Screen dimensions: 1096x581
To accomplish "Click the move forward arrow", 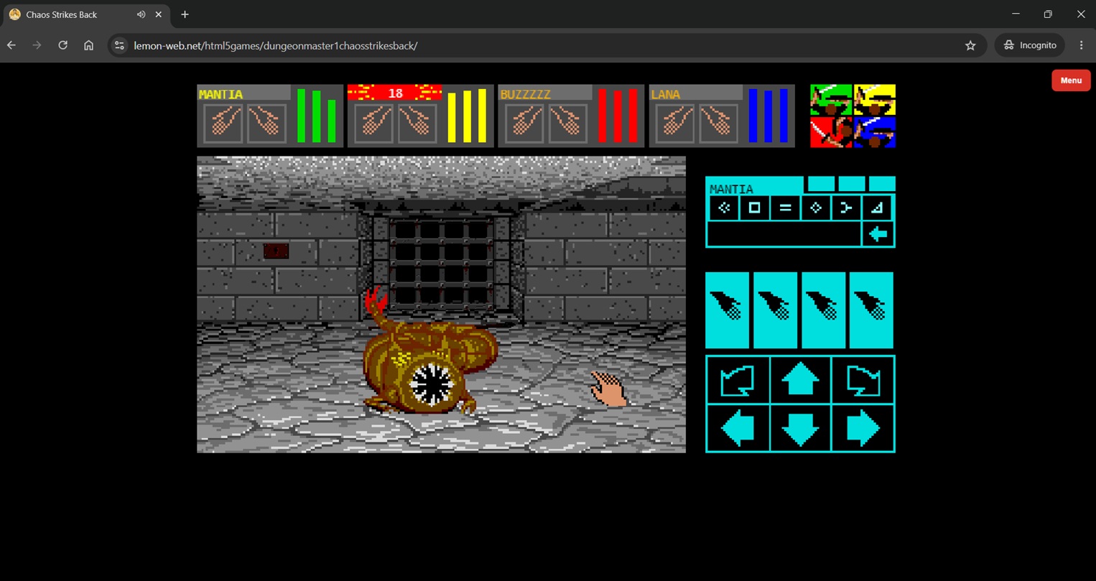I will tap(800, 379).
